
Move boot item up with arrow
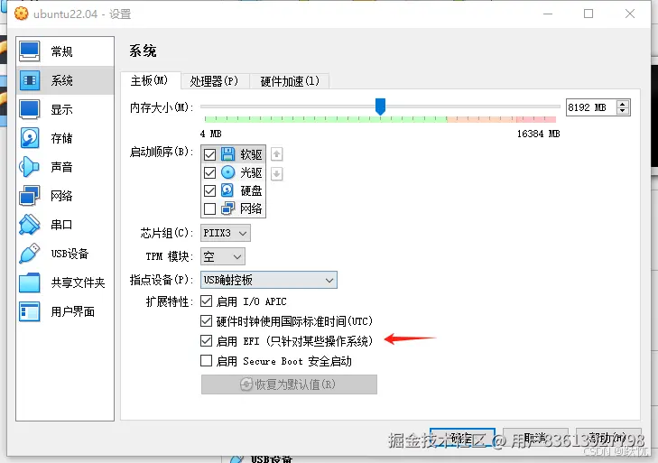tap(276, 154)
